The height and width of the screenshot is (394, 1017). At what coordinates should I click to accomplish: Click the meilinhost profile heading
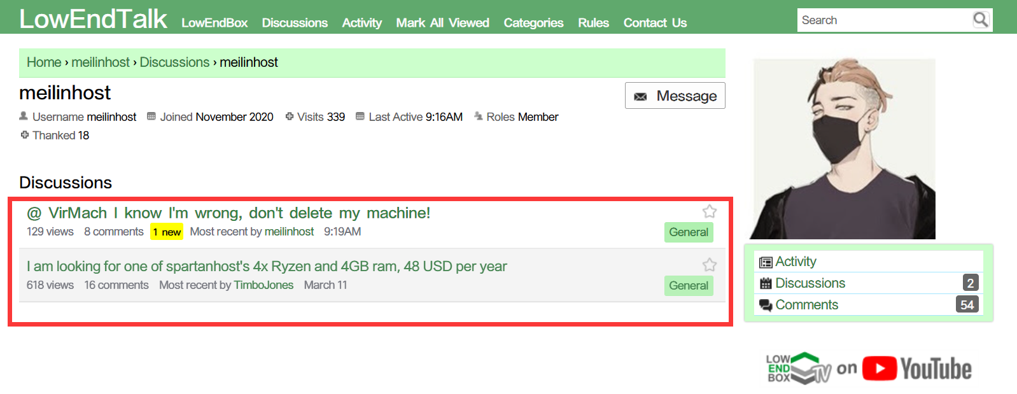(65, 93)
